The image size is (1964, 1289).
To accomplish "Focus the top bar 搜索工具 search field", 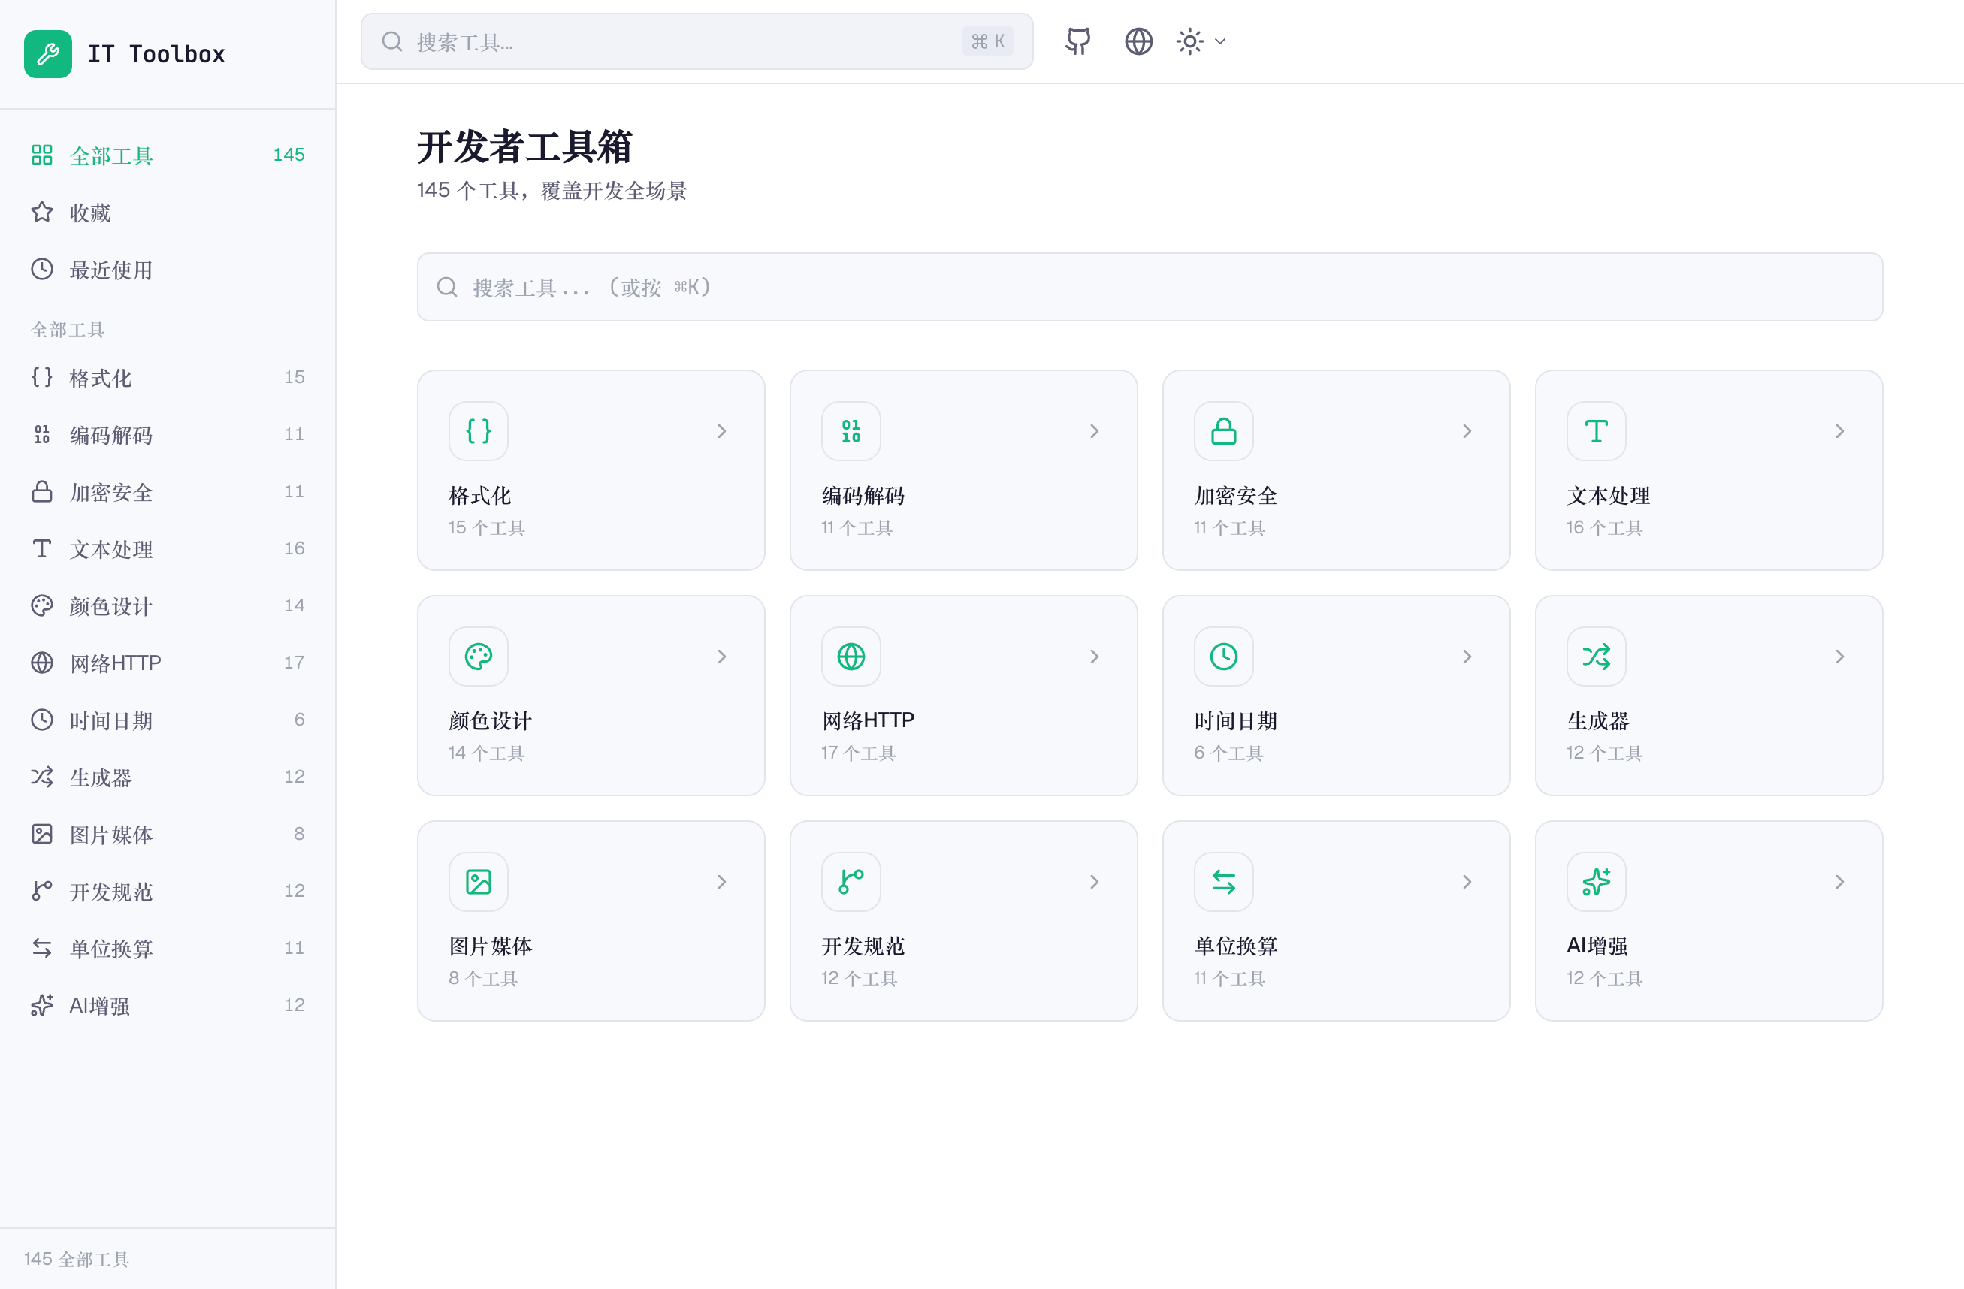I will click(696, 41).
